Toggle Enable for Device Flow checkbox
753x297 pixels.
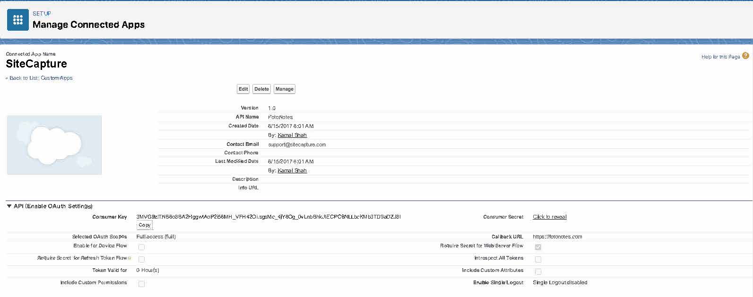click(141, 247)
